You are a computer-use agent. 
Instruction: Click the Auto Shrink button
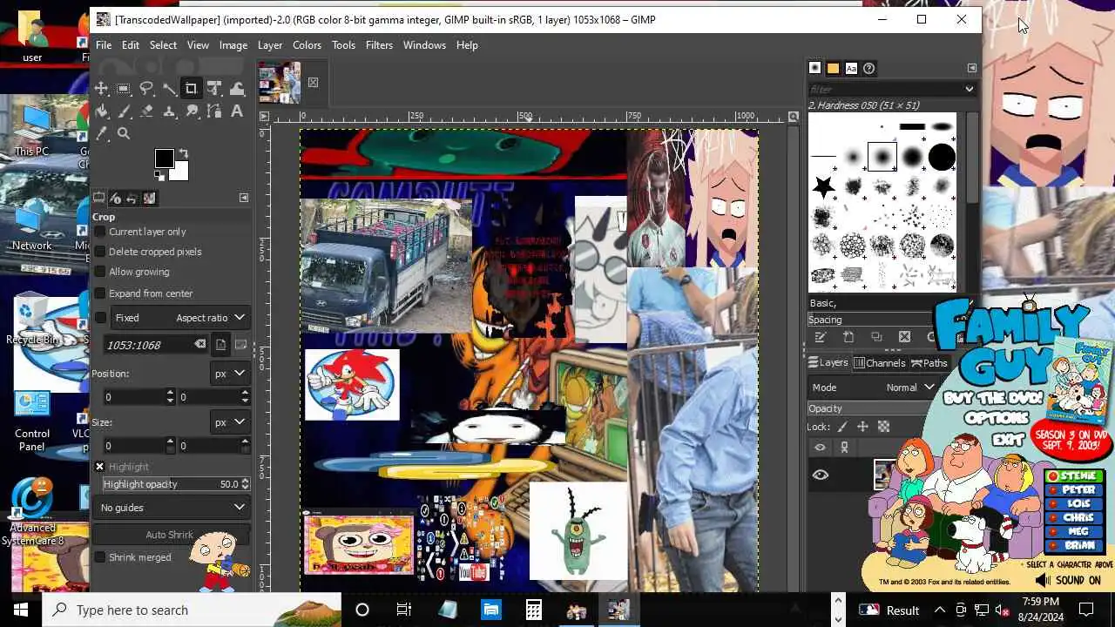[170, 535]
